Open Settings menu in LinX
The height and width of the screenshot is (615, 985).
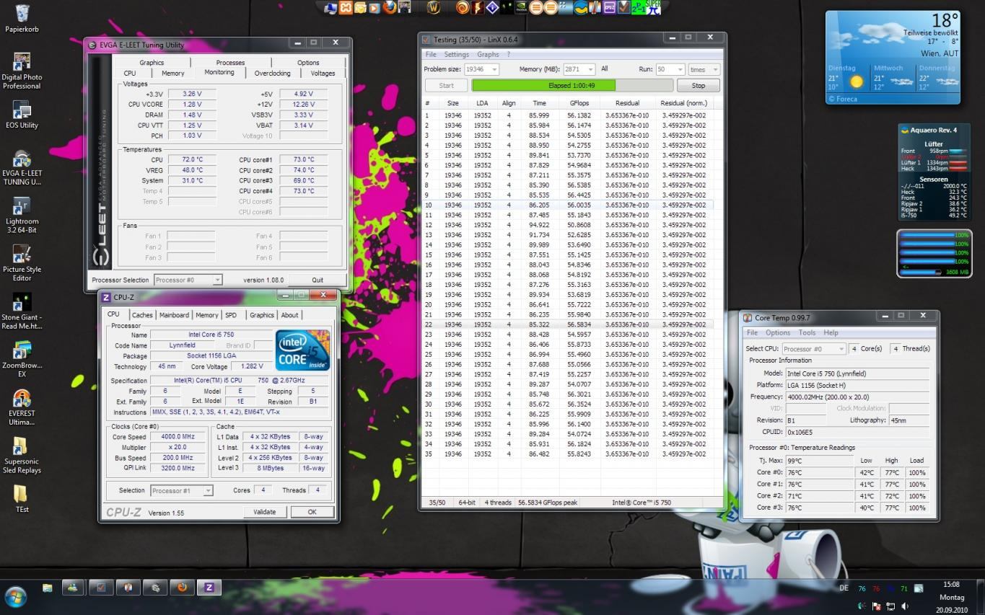(x=456, y=54)
